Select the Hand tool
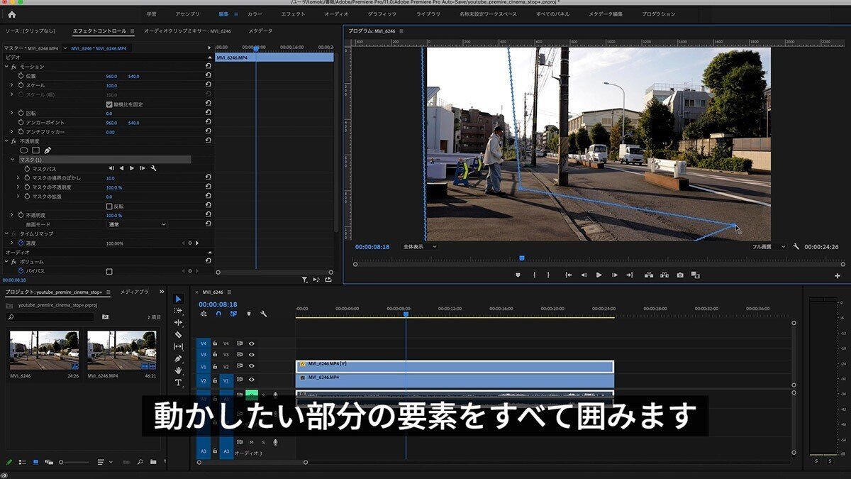Viewport: 851px width, 479px height. pos(178,370)
